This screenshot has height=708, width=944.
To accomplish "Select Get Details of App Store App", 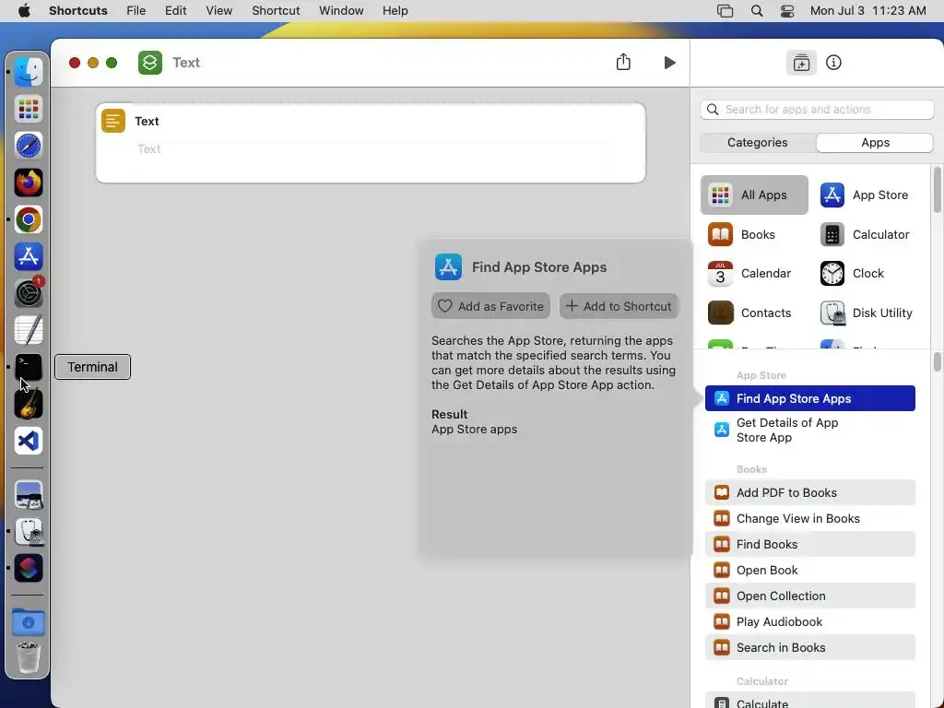I will (x=809, y=431).
